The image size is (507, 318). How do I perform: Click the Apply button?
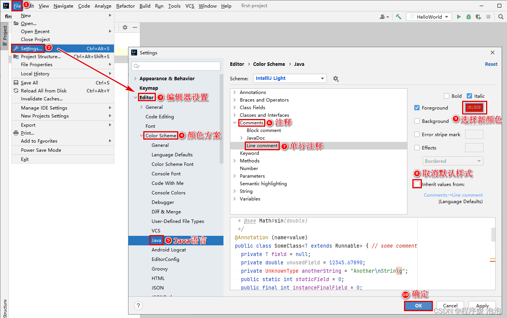tap(482, 305)
